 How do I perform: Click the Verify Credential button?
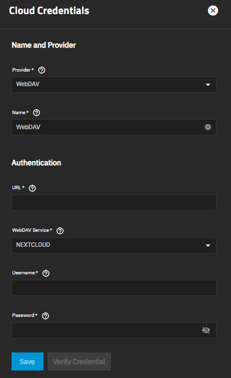coord(79,361)
